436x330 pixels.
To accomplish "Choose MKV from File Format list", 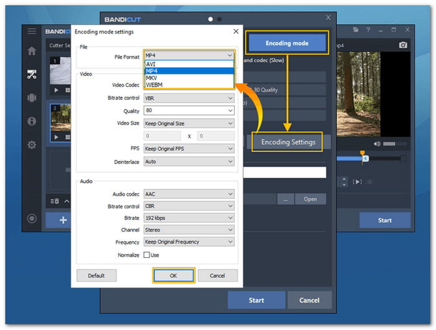I will [189, 78].
